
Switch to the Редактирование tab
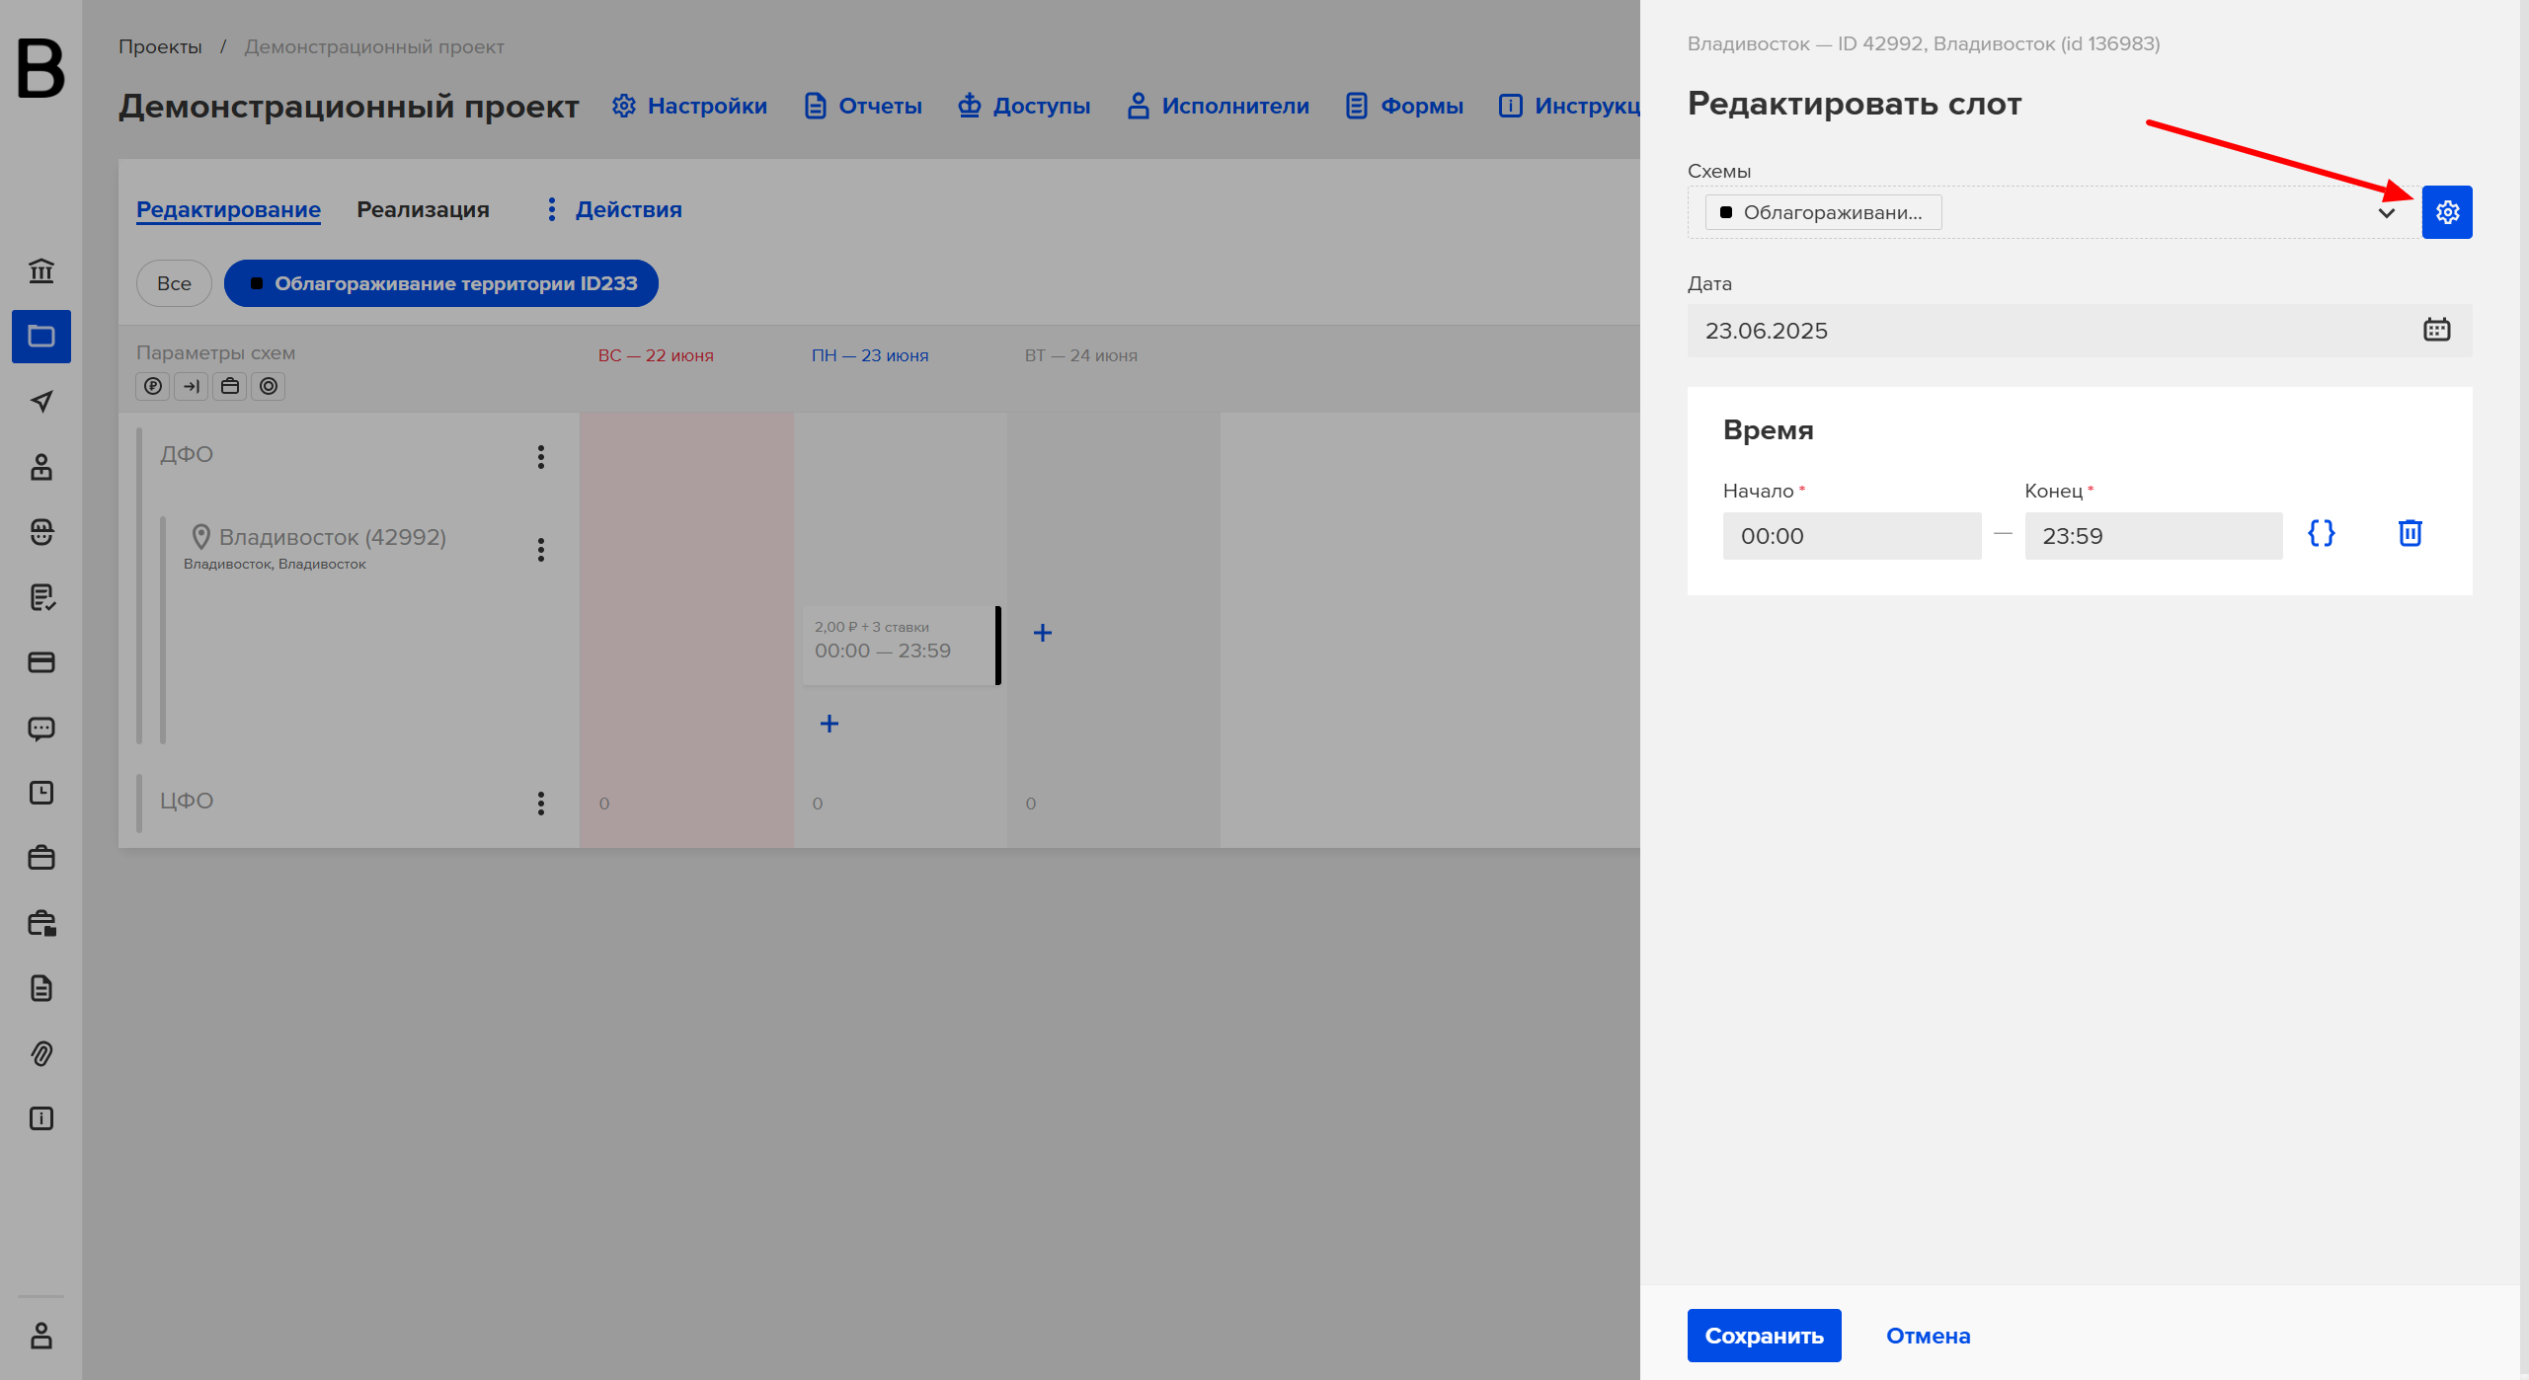point(228,209)
